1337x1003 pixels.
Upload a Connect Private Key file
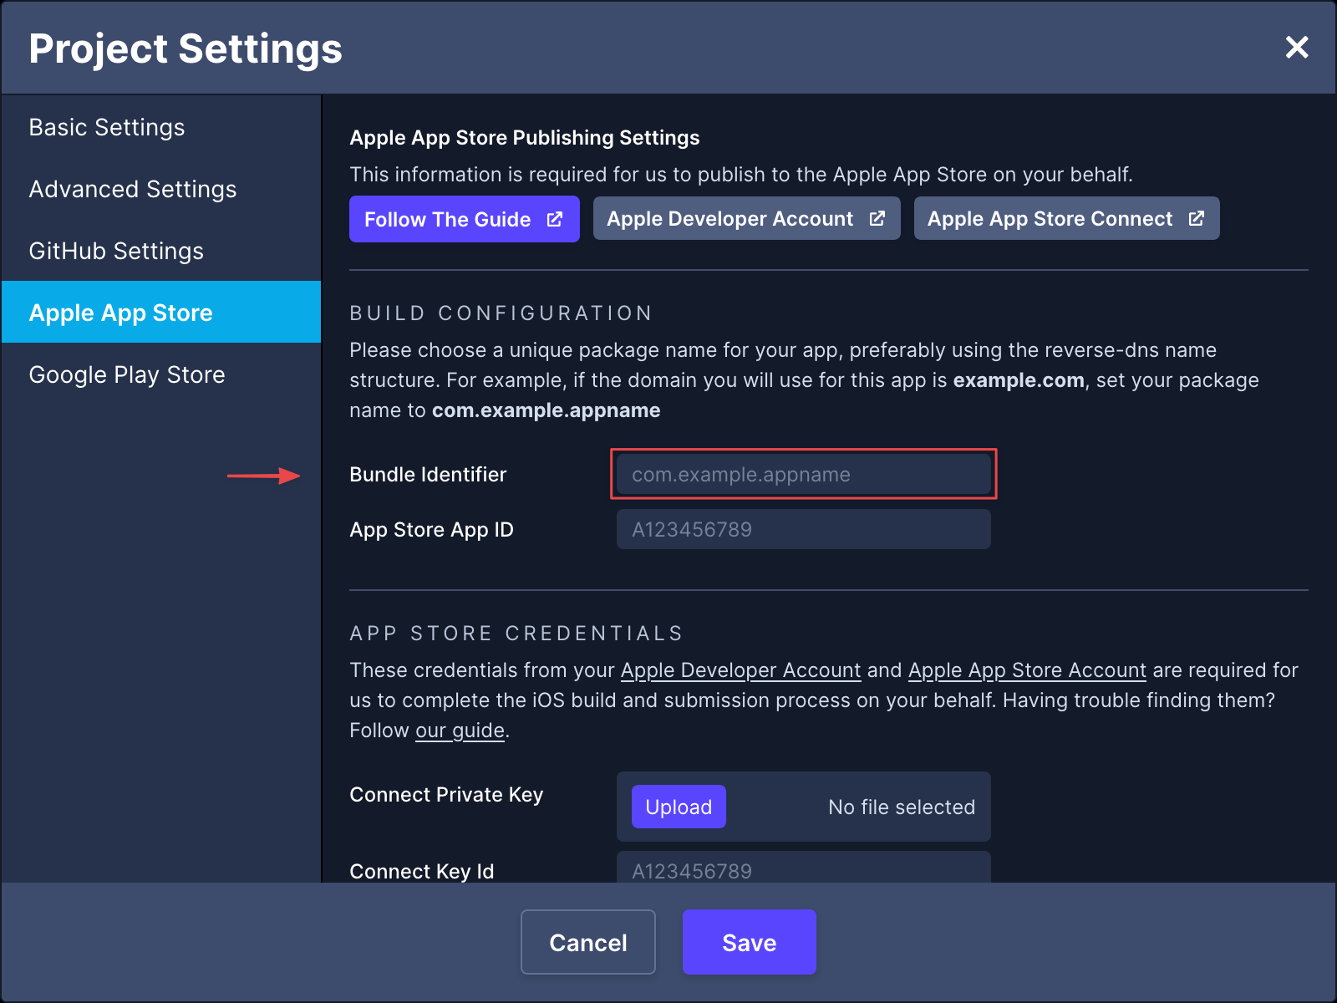tap(679, 807)
